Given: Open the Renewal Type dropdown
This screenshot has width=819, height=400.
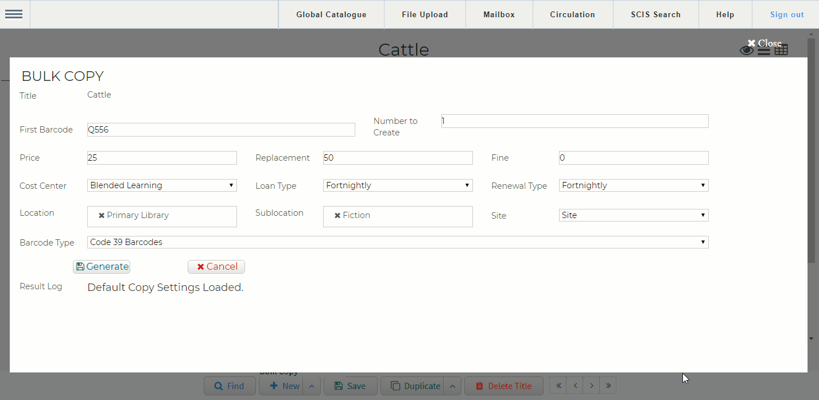Looking at the screenshot, I should tap(634, 185).
